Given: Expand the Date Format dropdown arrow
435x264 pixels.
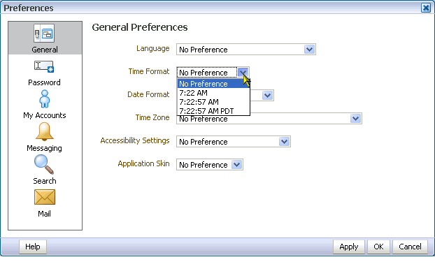Looking at the screenshot, I should (x=267, y=96).
